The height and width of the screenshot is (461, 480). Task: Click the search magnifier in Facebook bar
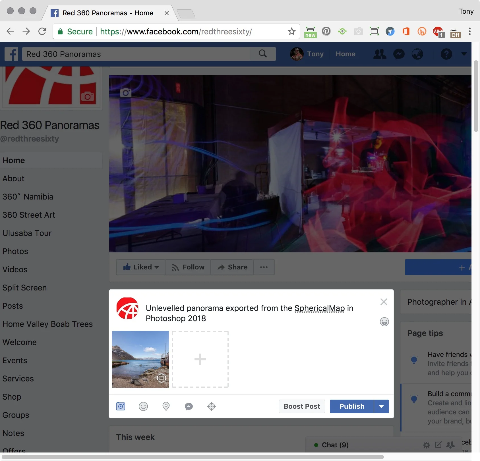pyautogui.click(x=263, y=54)
